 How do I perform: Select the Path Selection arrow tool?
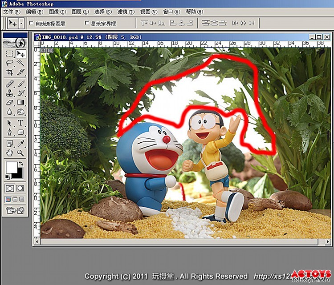tap(10, 123)
